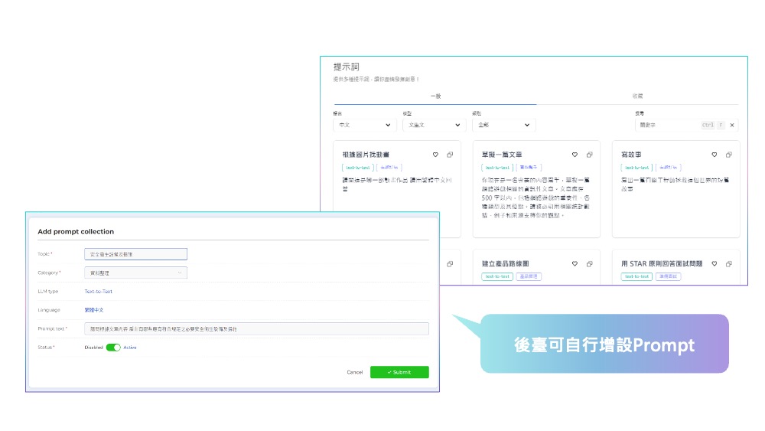Clear the keyword search with X icon
Image resolution: width=765 pixels, height=431 pixels.
coord(732,125)
